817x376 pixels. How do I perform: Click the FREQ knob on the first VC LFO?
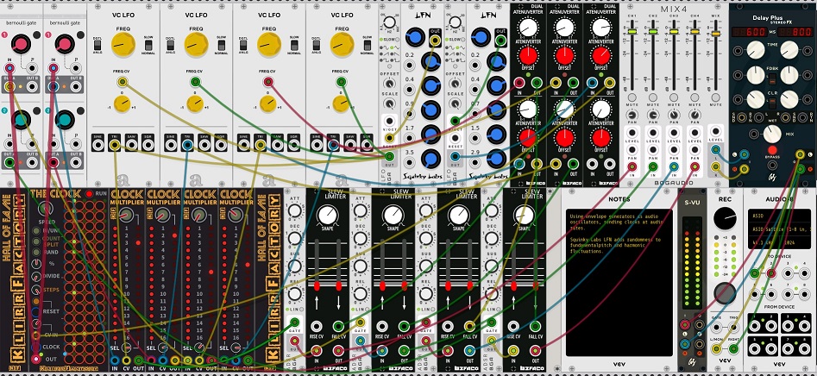pyautogui.click(x=123, y=45)
